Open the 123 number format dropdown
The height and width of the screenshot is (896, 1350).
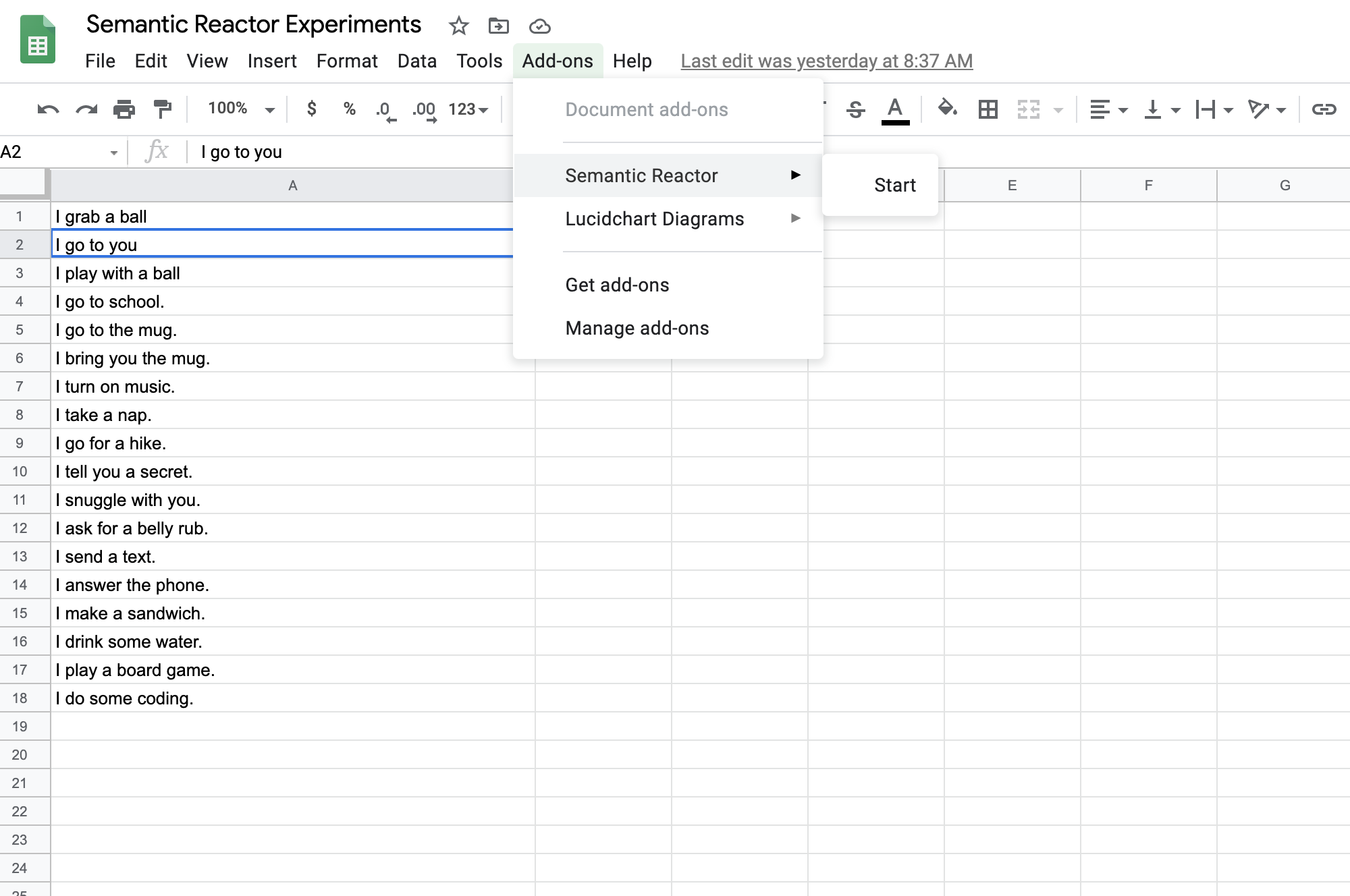tap(468, 109)
